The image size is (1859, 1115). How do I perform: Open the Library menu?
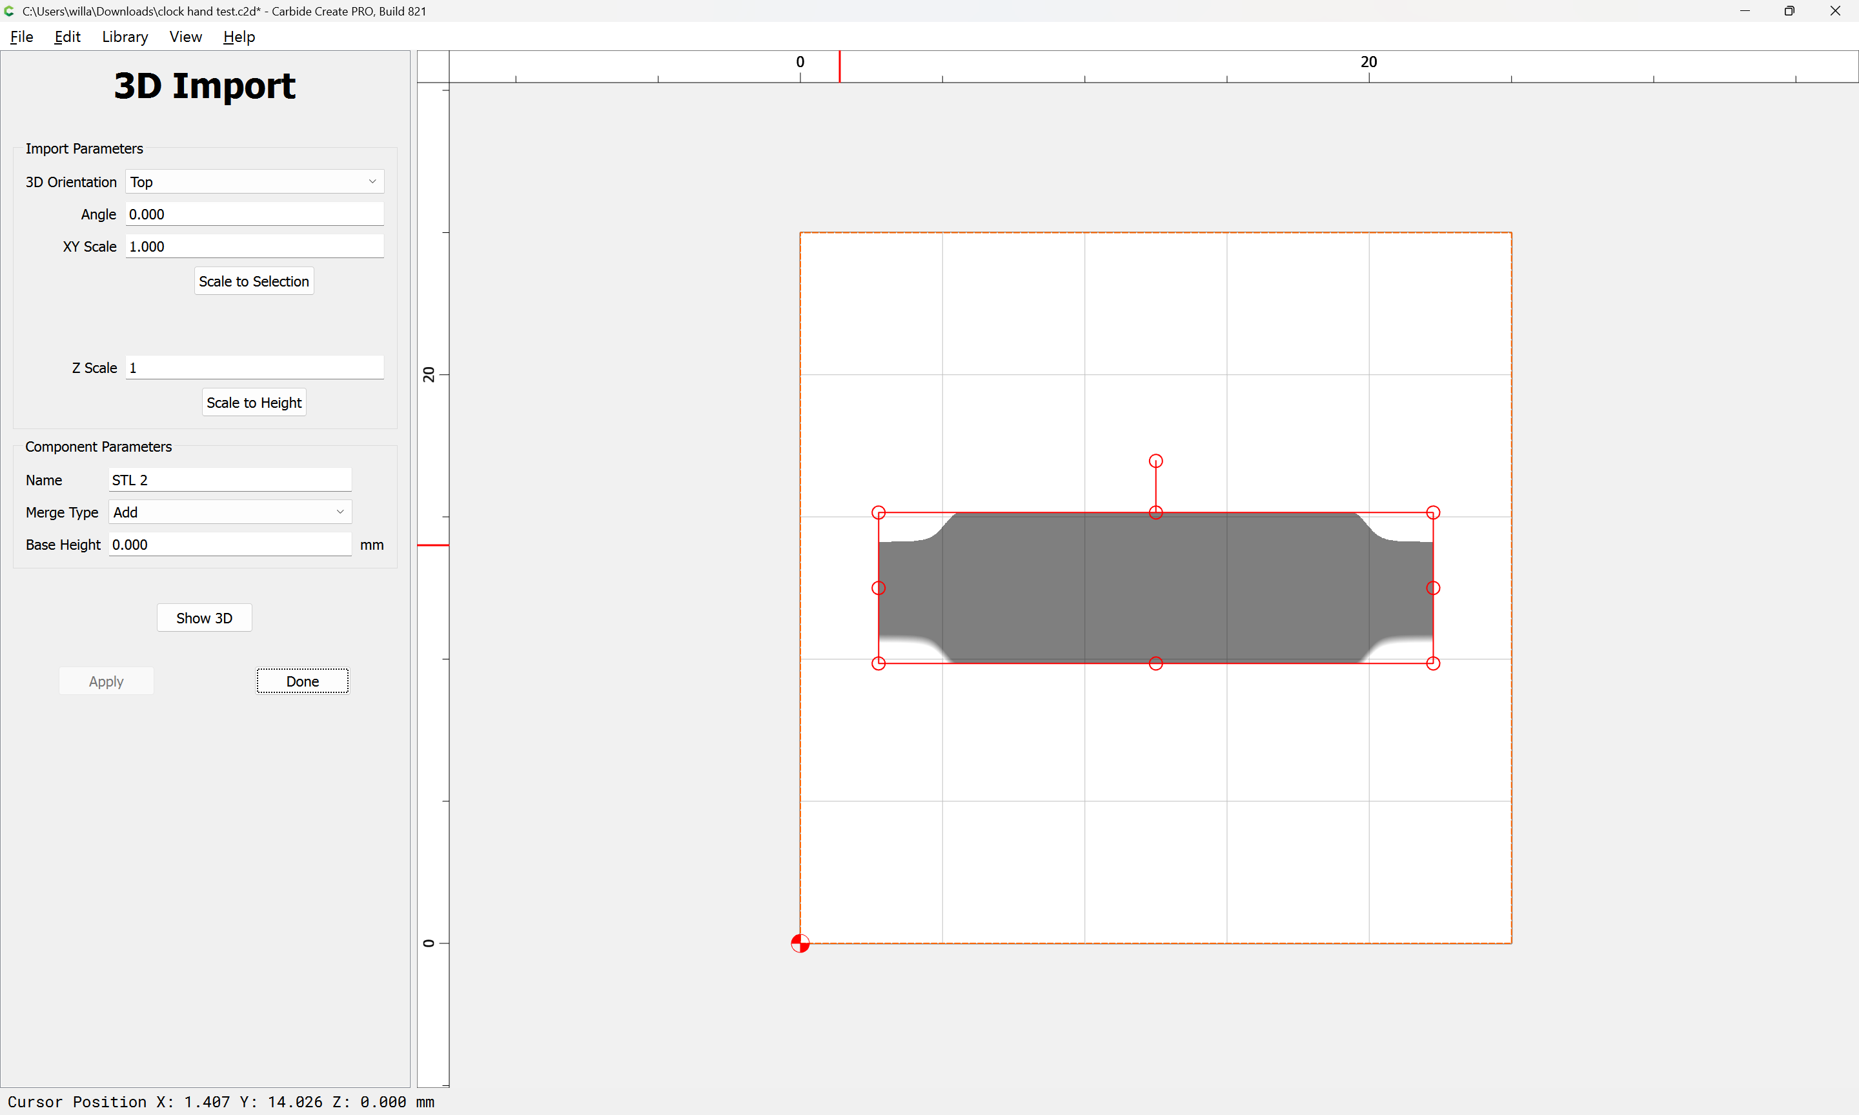pyautogui.click(x=125, y=37)
